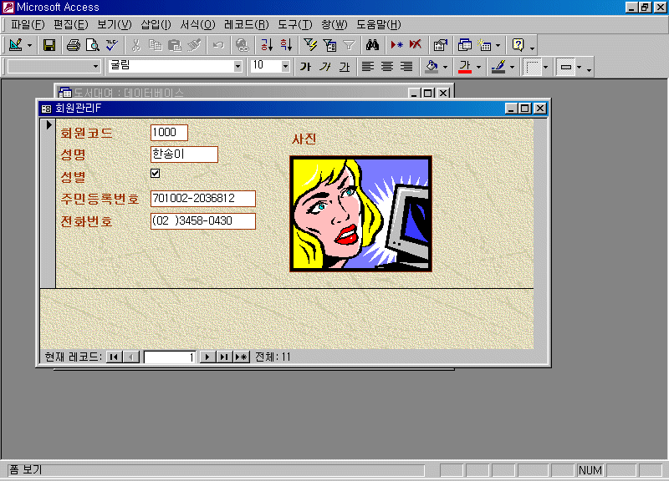This screenshot has width=669, height=481.
Task: Open the 삽입(I) menu
Action: [x=156, y=25]
